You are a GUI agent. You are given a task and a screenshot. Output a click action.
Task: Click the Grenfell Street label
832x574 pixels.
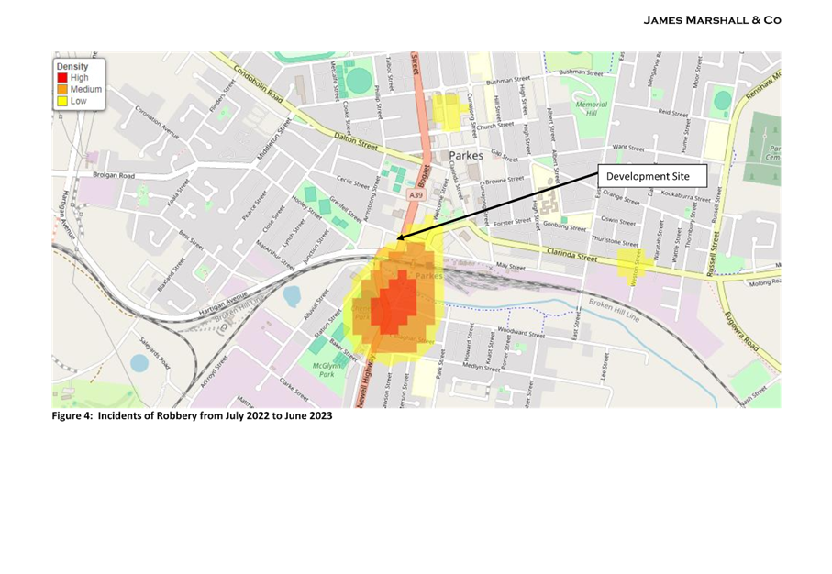click(x=346, y=210)
